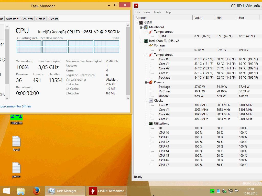Click the Mainboard chip icon in HWMonitor
The width and height of the screenshot is (262, 196).
click(146, 27)
